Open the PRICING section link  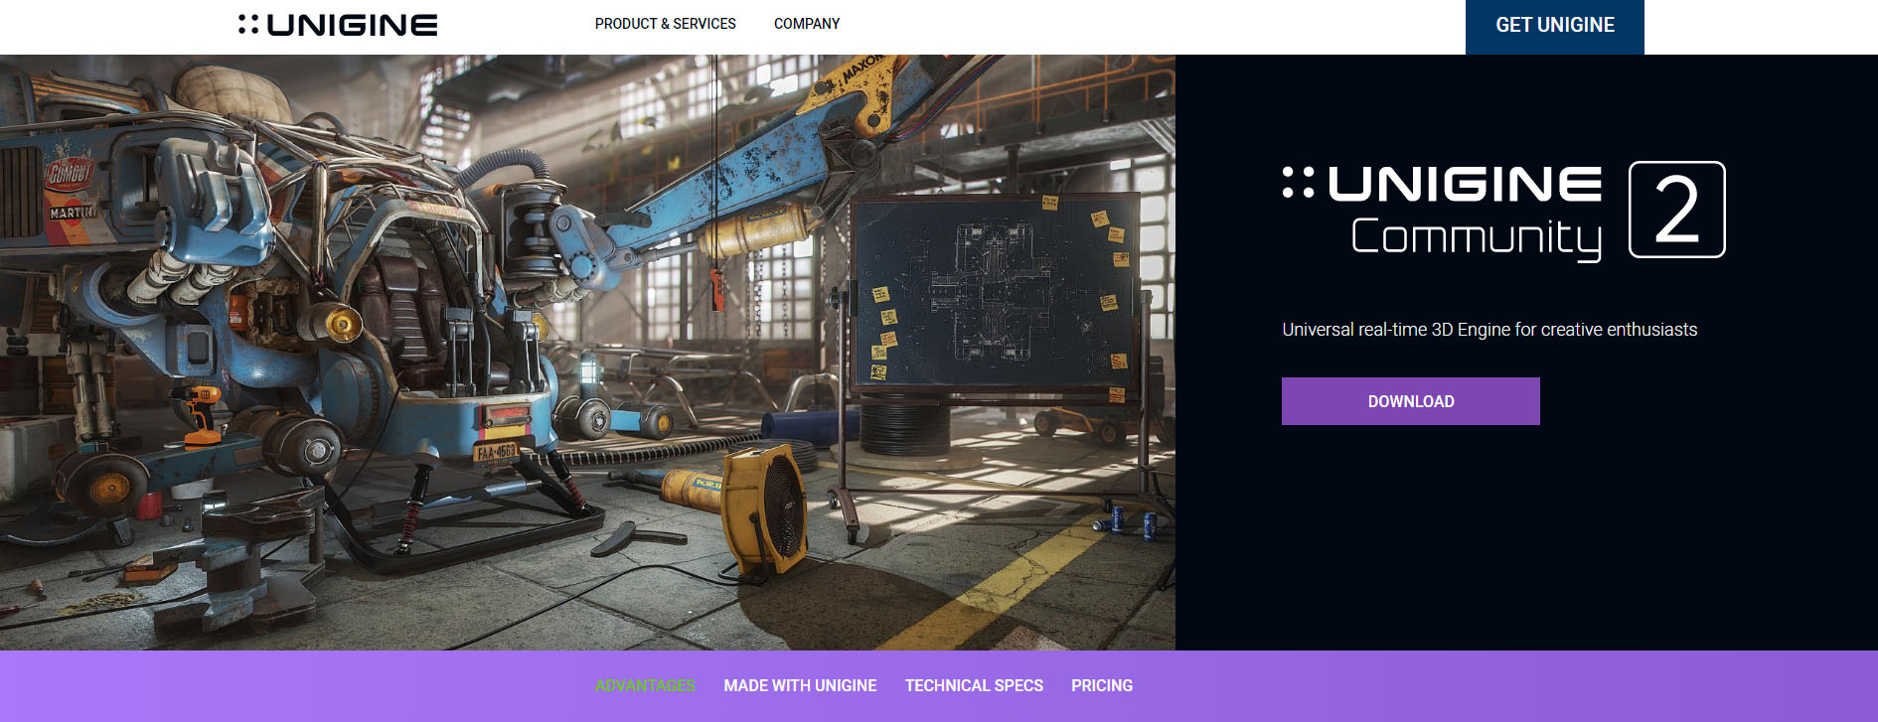click(1101, 685)
